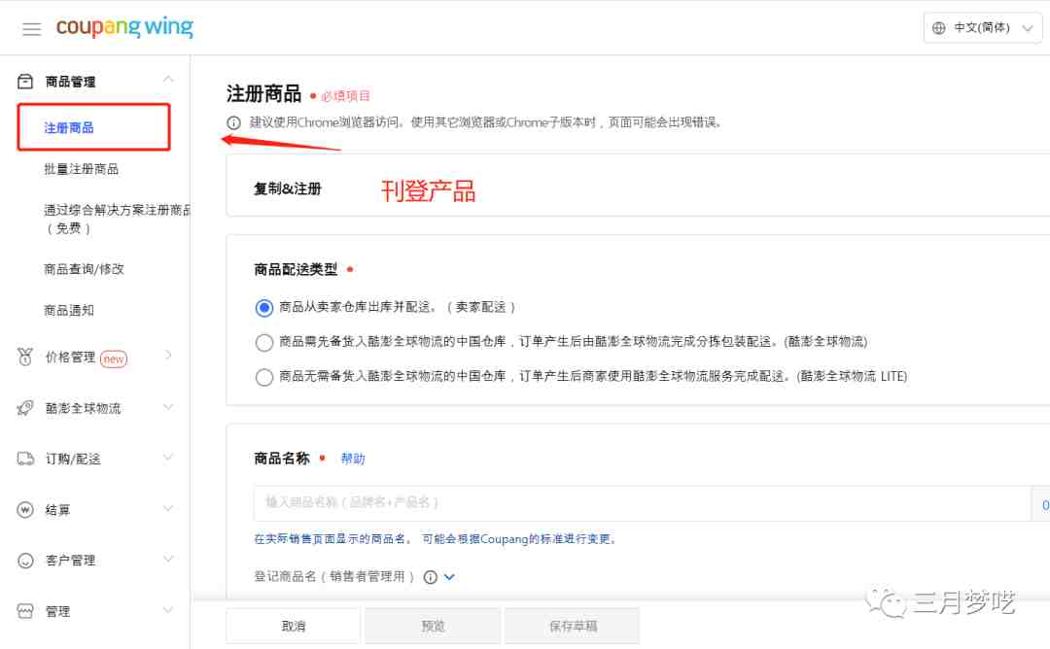
Task: Select the 酷澎全球物流 LITE radio option
Action: 264,377
